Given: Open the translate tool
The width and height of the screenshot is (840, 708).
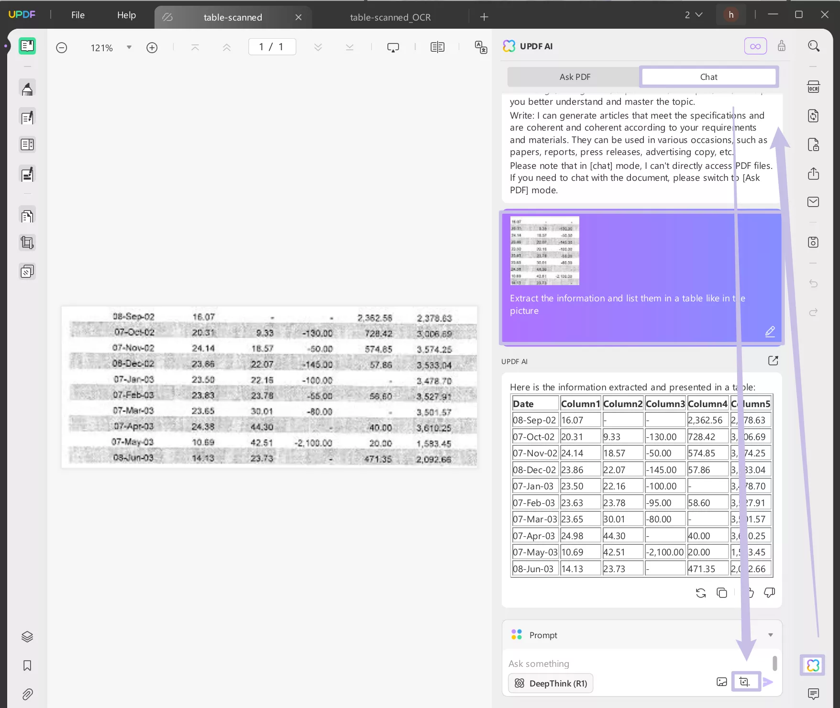Looking at the screenshot, I should (x=481, y=47).
